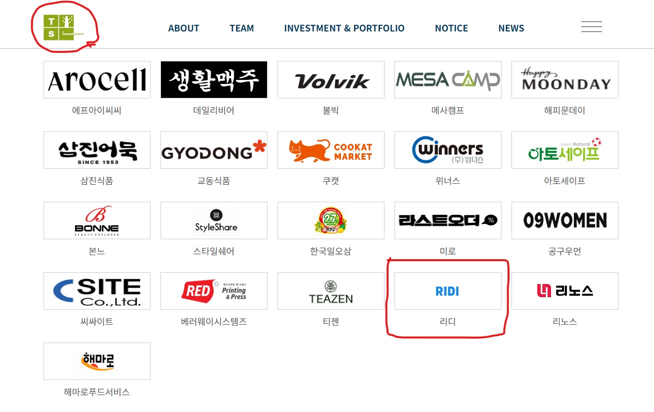Screen dimensions: 654x412
Task: Select the MESA CAMP logo
Action: pyautogui.click(x=448, y=80)
